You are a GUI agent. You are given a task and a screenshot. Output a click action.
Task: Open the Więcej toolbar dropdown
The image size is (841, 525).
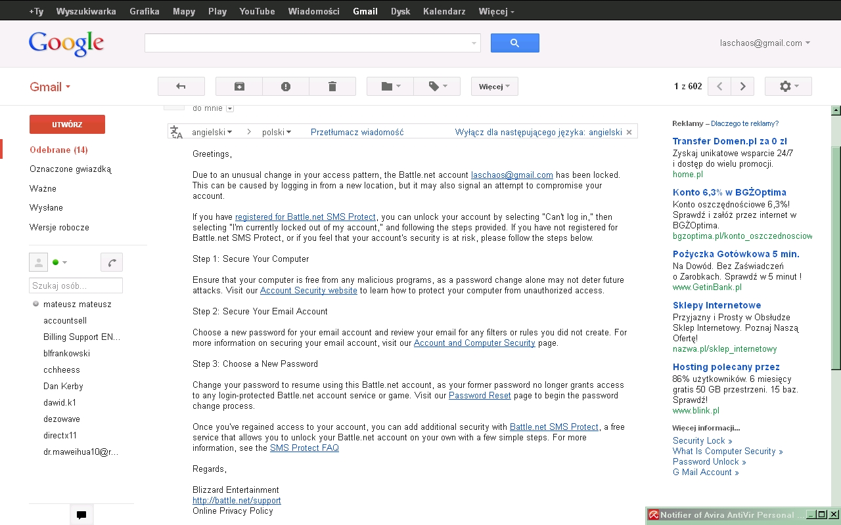coord(495,87)
